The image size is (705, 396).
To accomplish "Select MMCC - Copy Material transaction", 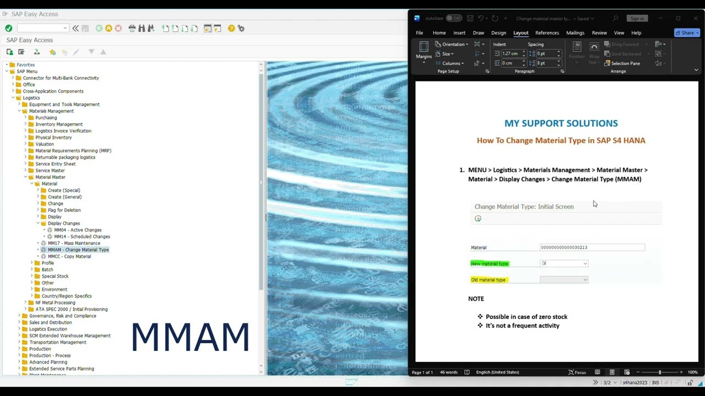I will click(69, 256).
